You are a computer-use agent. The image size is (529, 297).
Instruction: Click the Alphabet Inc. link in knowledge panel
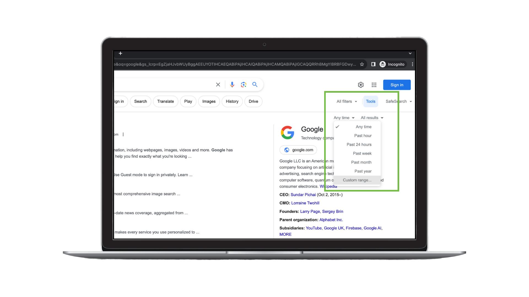coord(331,219)
